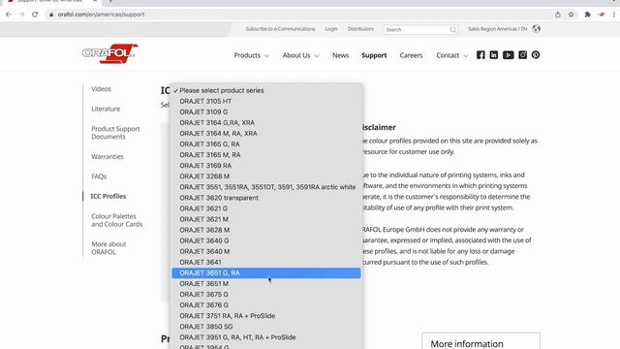Select ORAJET 3640 G option
The width and height of the screenshot is (620, 349).
click(x=266, y=240)
